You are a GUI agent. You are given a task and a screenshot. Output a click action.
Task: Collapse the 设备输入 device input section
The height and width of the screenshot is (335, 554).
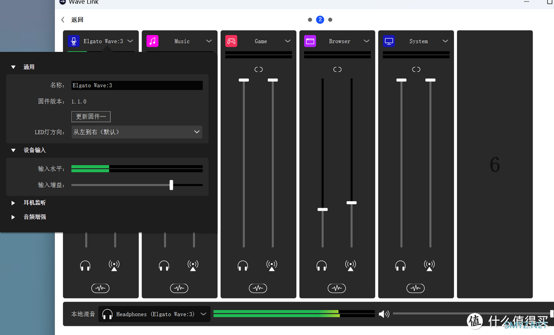pos(13,150)
